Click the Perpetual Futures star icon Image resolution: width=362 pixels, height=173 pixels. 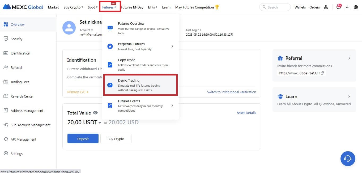(x=110, y=47)
